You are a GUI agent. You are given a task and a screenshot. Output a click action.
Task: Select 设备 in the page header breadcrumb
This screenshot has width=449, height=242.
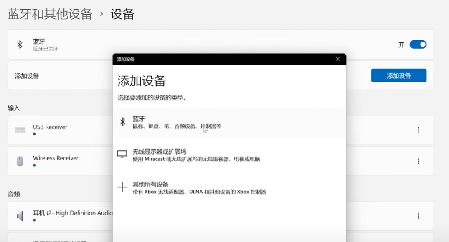click(121, 14)
